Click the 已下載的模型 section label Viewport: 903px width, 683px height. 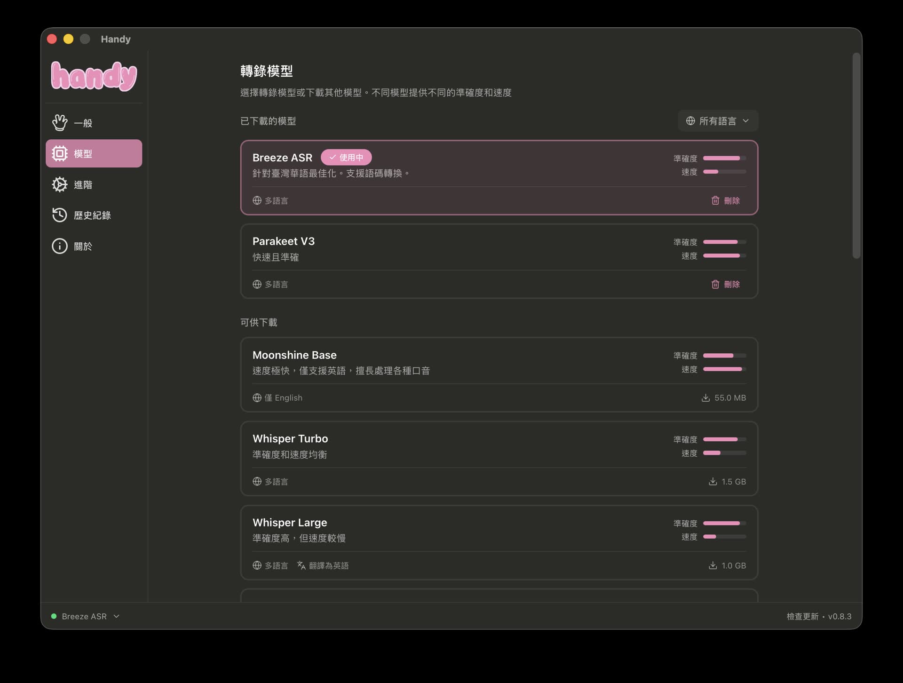268,121
